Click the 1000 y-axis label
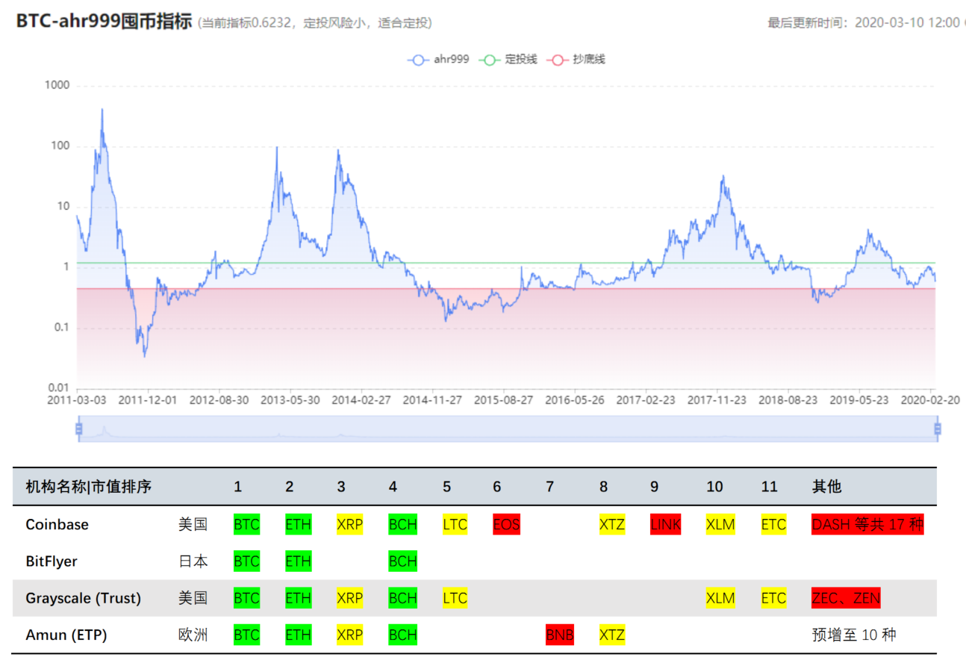Screen dimensions: 966x666 click(57, 86)
